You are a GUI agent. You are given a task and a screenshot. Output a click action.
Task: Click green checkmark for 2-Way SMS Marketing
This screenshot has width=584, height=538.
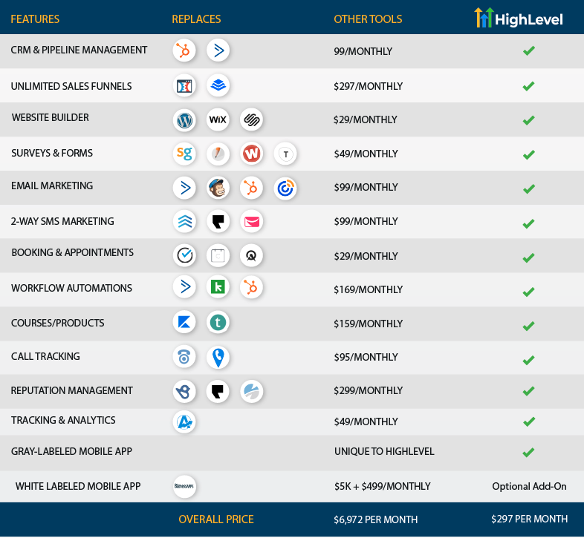(x=528, y=223)
